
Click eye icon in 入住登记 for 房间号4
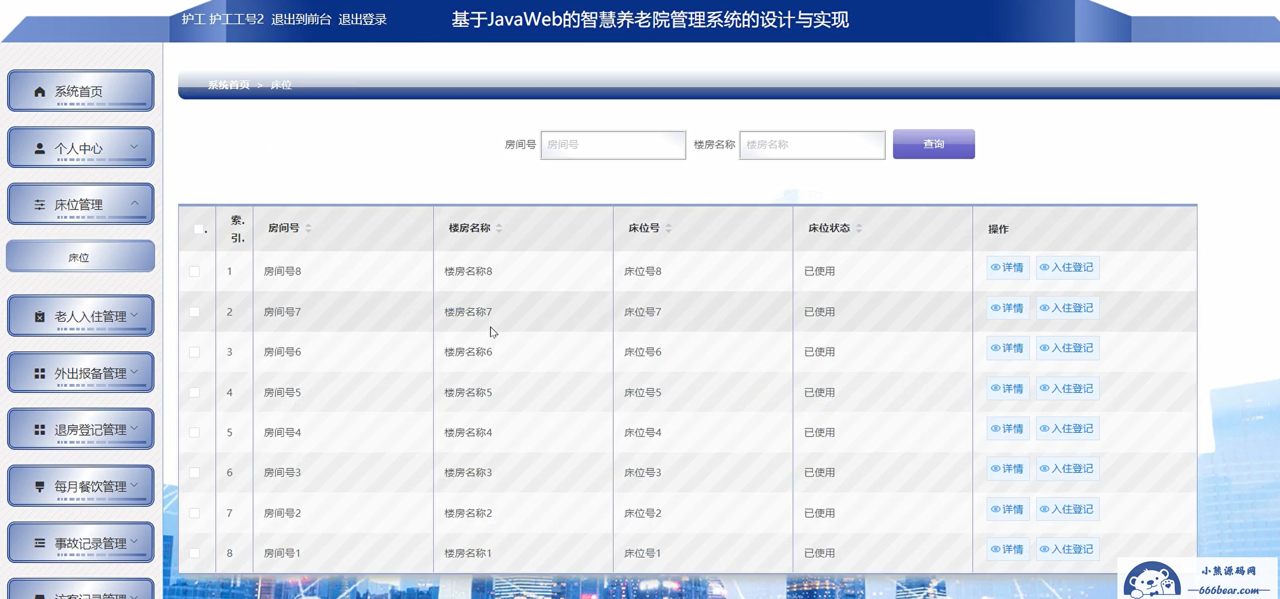pyautogui.click(x=1044, y=428)
